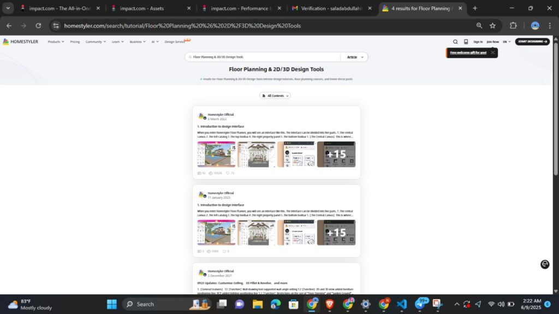This screenshot has width=559, height=314.
Task: Open the Article search type dropdown
Action: (x=355, y=57)
